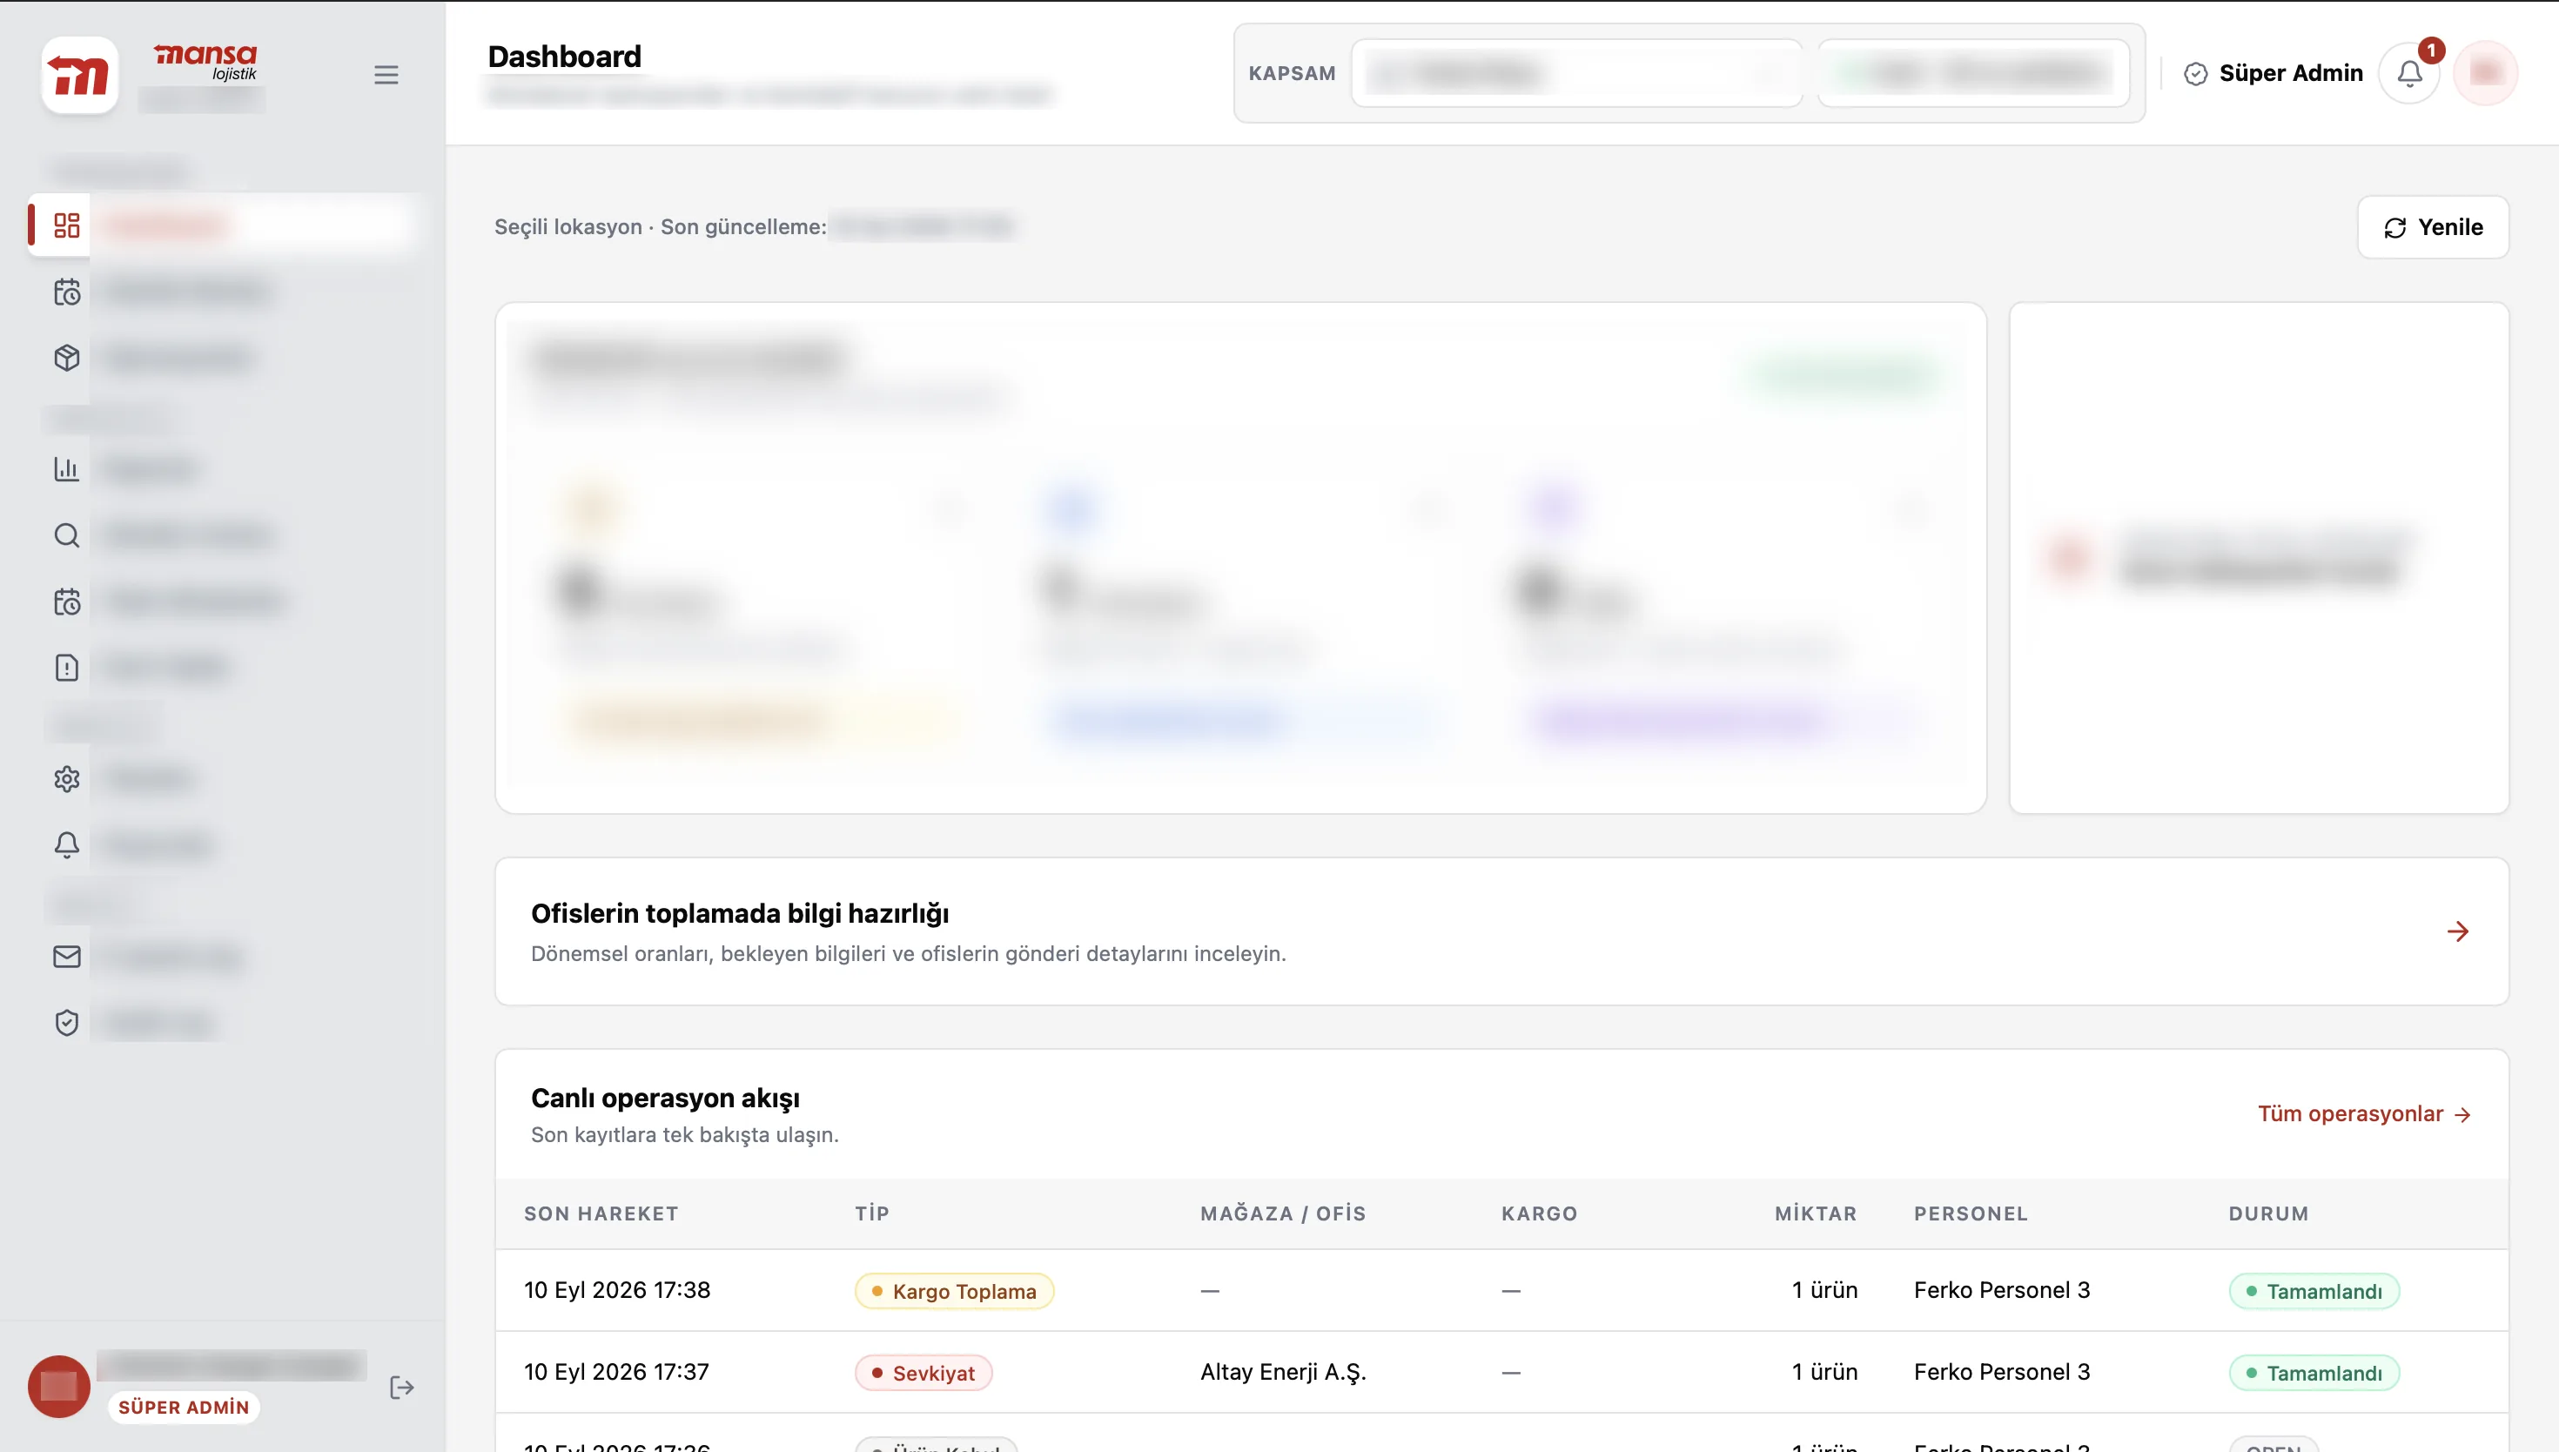Open the first KAPSAM scope dropdown
The height and width of the screenshot is (1452, 2559).
tap(1576, 73)
